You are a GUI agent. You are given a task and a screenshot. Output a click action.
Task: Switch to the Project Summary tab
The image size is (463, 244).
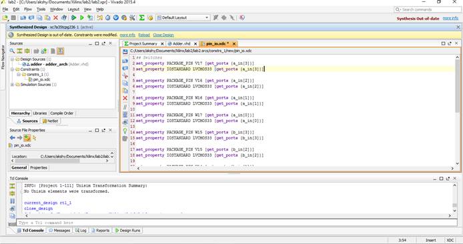click(143, 43)
